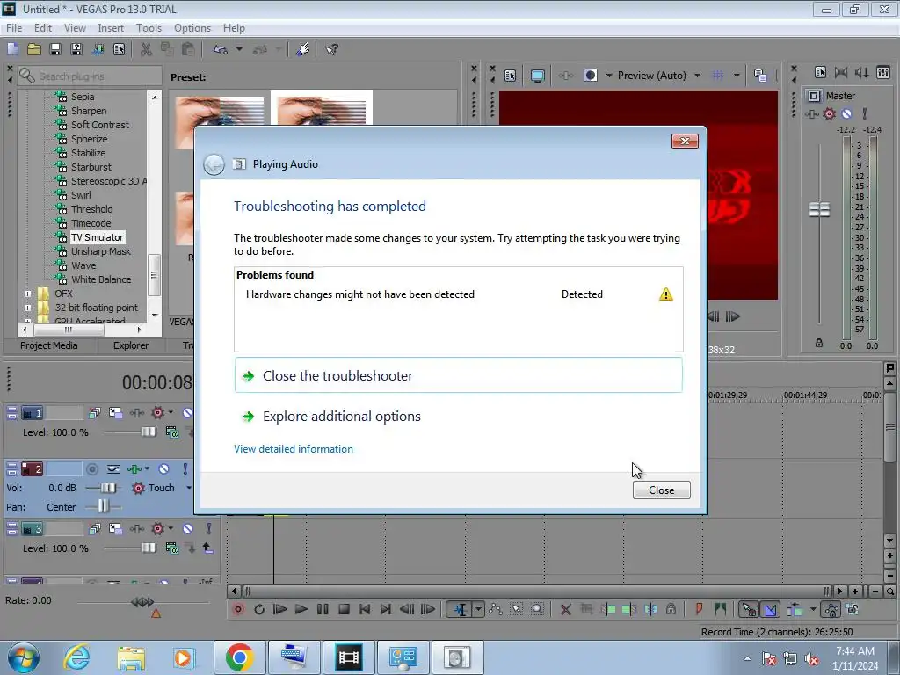Select the Envelope Edit tool
The width and height of the screenshot is (900, 675).
pos(495,609)
